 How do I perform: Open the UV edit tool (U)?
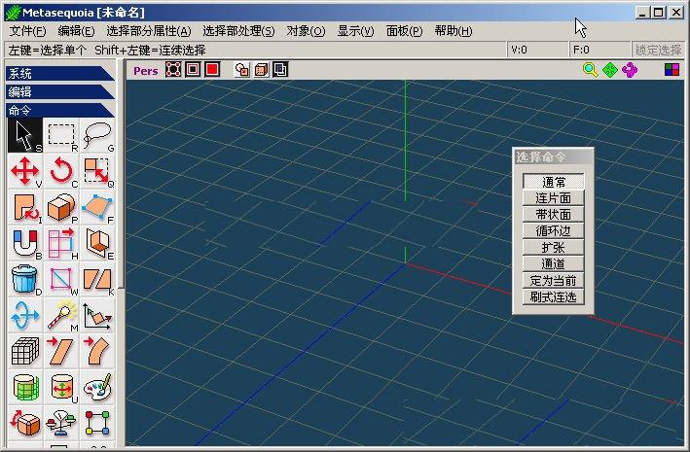pyautogui.click(x=61, y=388)
